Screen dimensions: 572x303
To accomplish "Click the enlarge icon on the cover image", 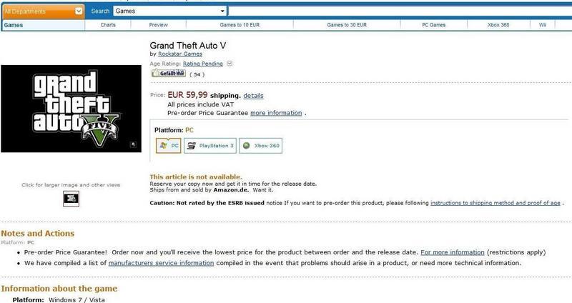I will [x=133, y=145].
